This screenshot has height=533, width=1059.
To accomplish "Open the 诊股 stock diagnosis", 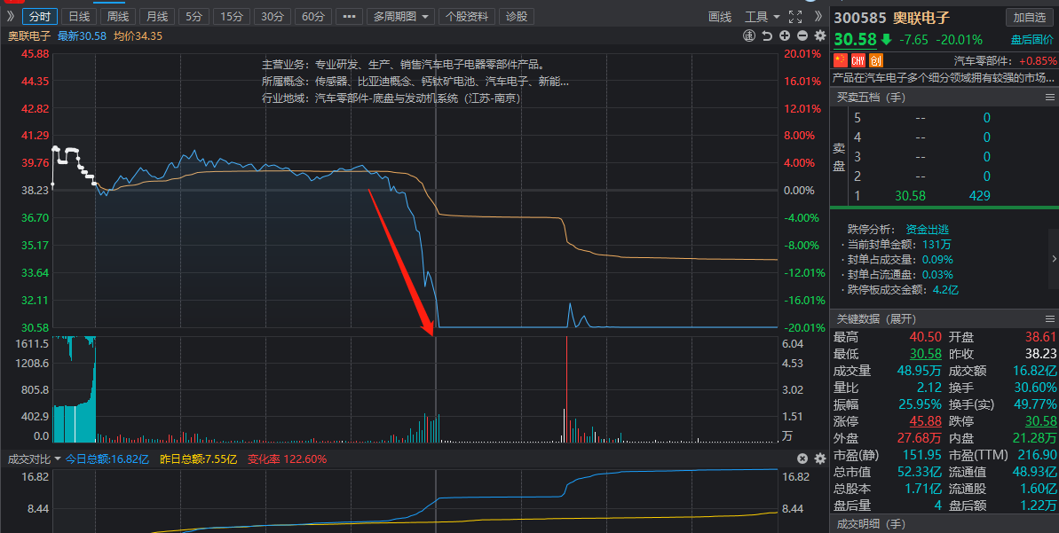I will click(x=517, y=16).
